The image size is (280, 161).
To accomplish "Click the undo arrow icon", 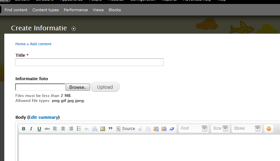I will [x=87, y=129].
